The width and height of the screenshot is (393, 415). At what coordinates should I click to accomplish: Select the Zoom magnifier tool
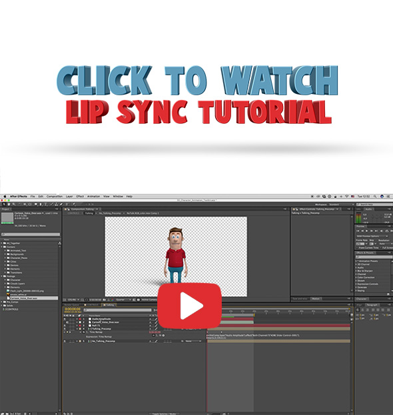pyautogui.click(x=13, y=205)
